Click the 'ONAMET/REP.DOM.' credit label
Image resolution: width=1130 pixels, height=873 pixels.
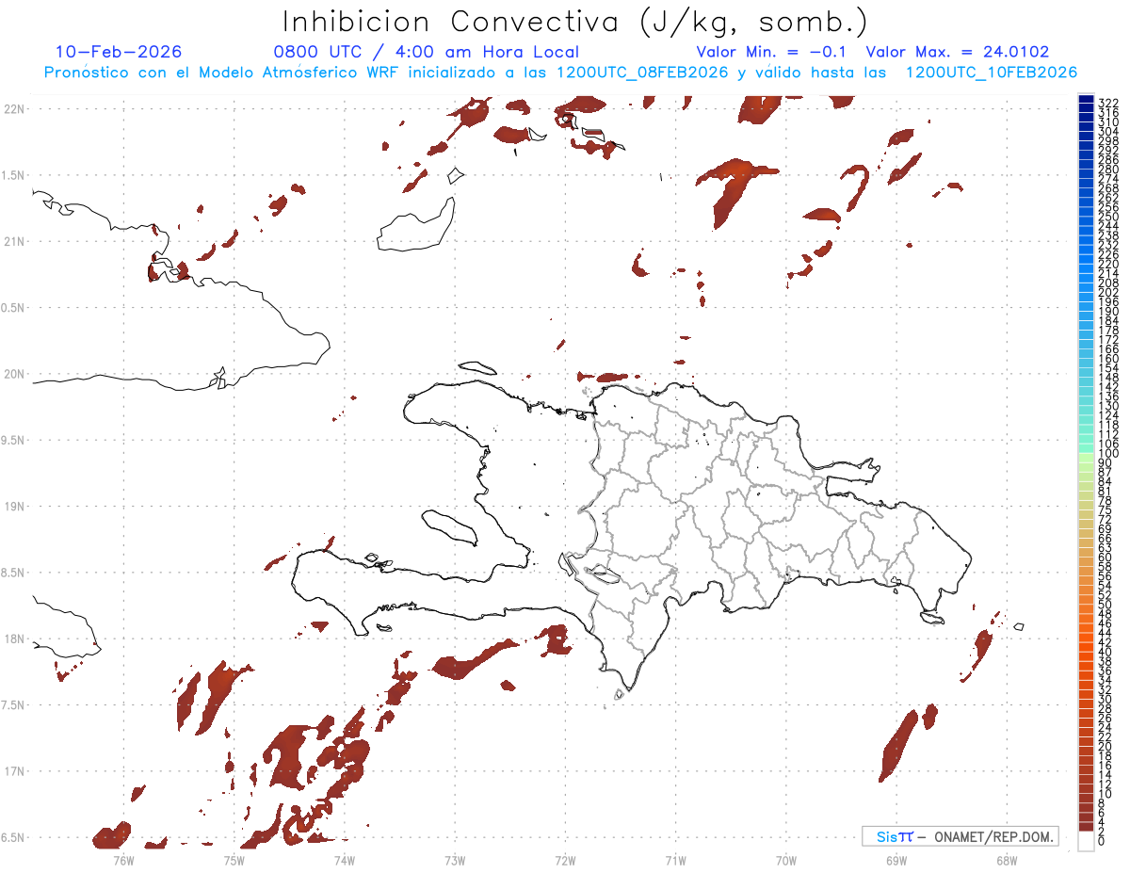coord(994,836)
